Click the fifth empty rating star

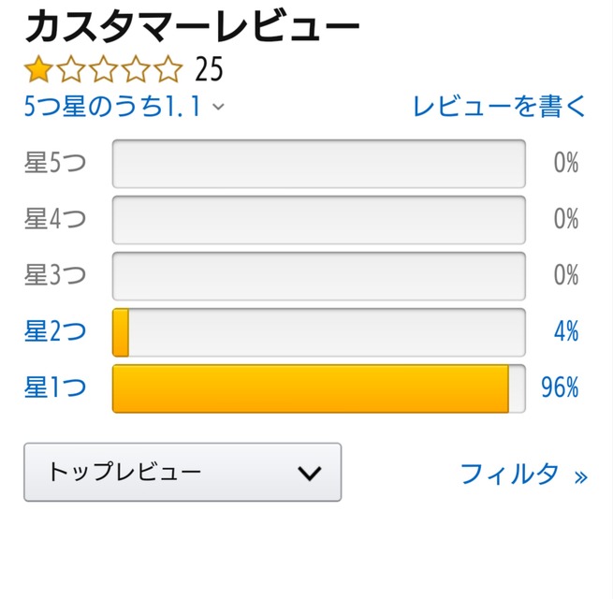point(167,69)
